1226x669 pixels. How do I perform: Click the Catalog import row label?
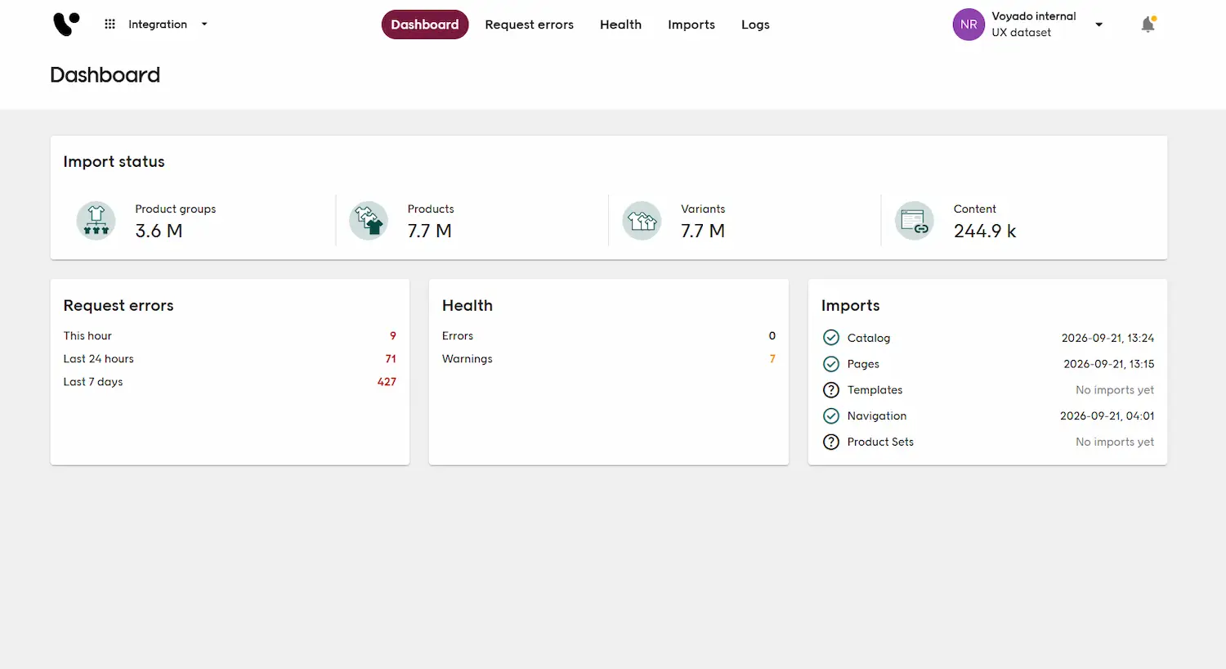click(x=869, y=338)
